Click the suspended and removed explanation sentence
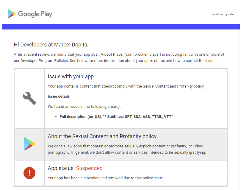This screenshot has height=190, width=241. pos(106,178)
